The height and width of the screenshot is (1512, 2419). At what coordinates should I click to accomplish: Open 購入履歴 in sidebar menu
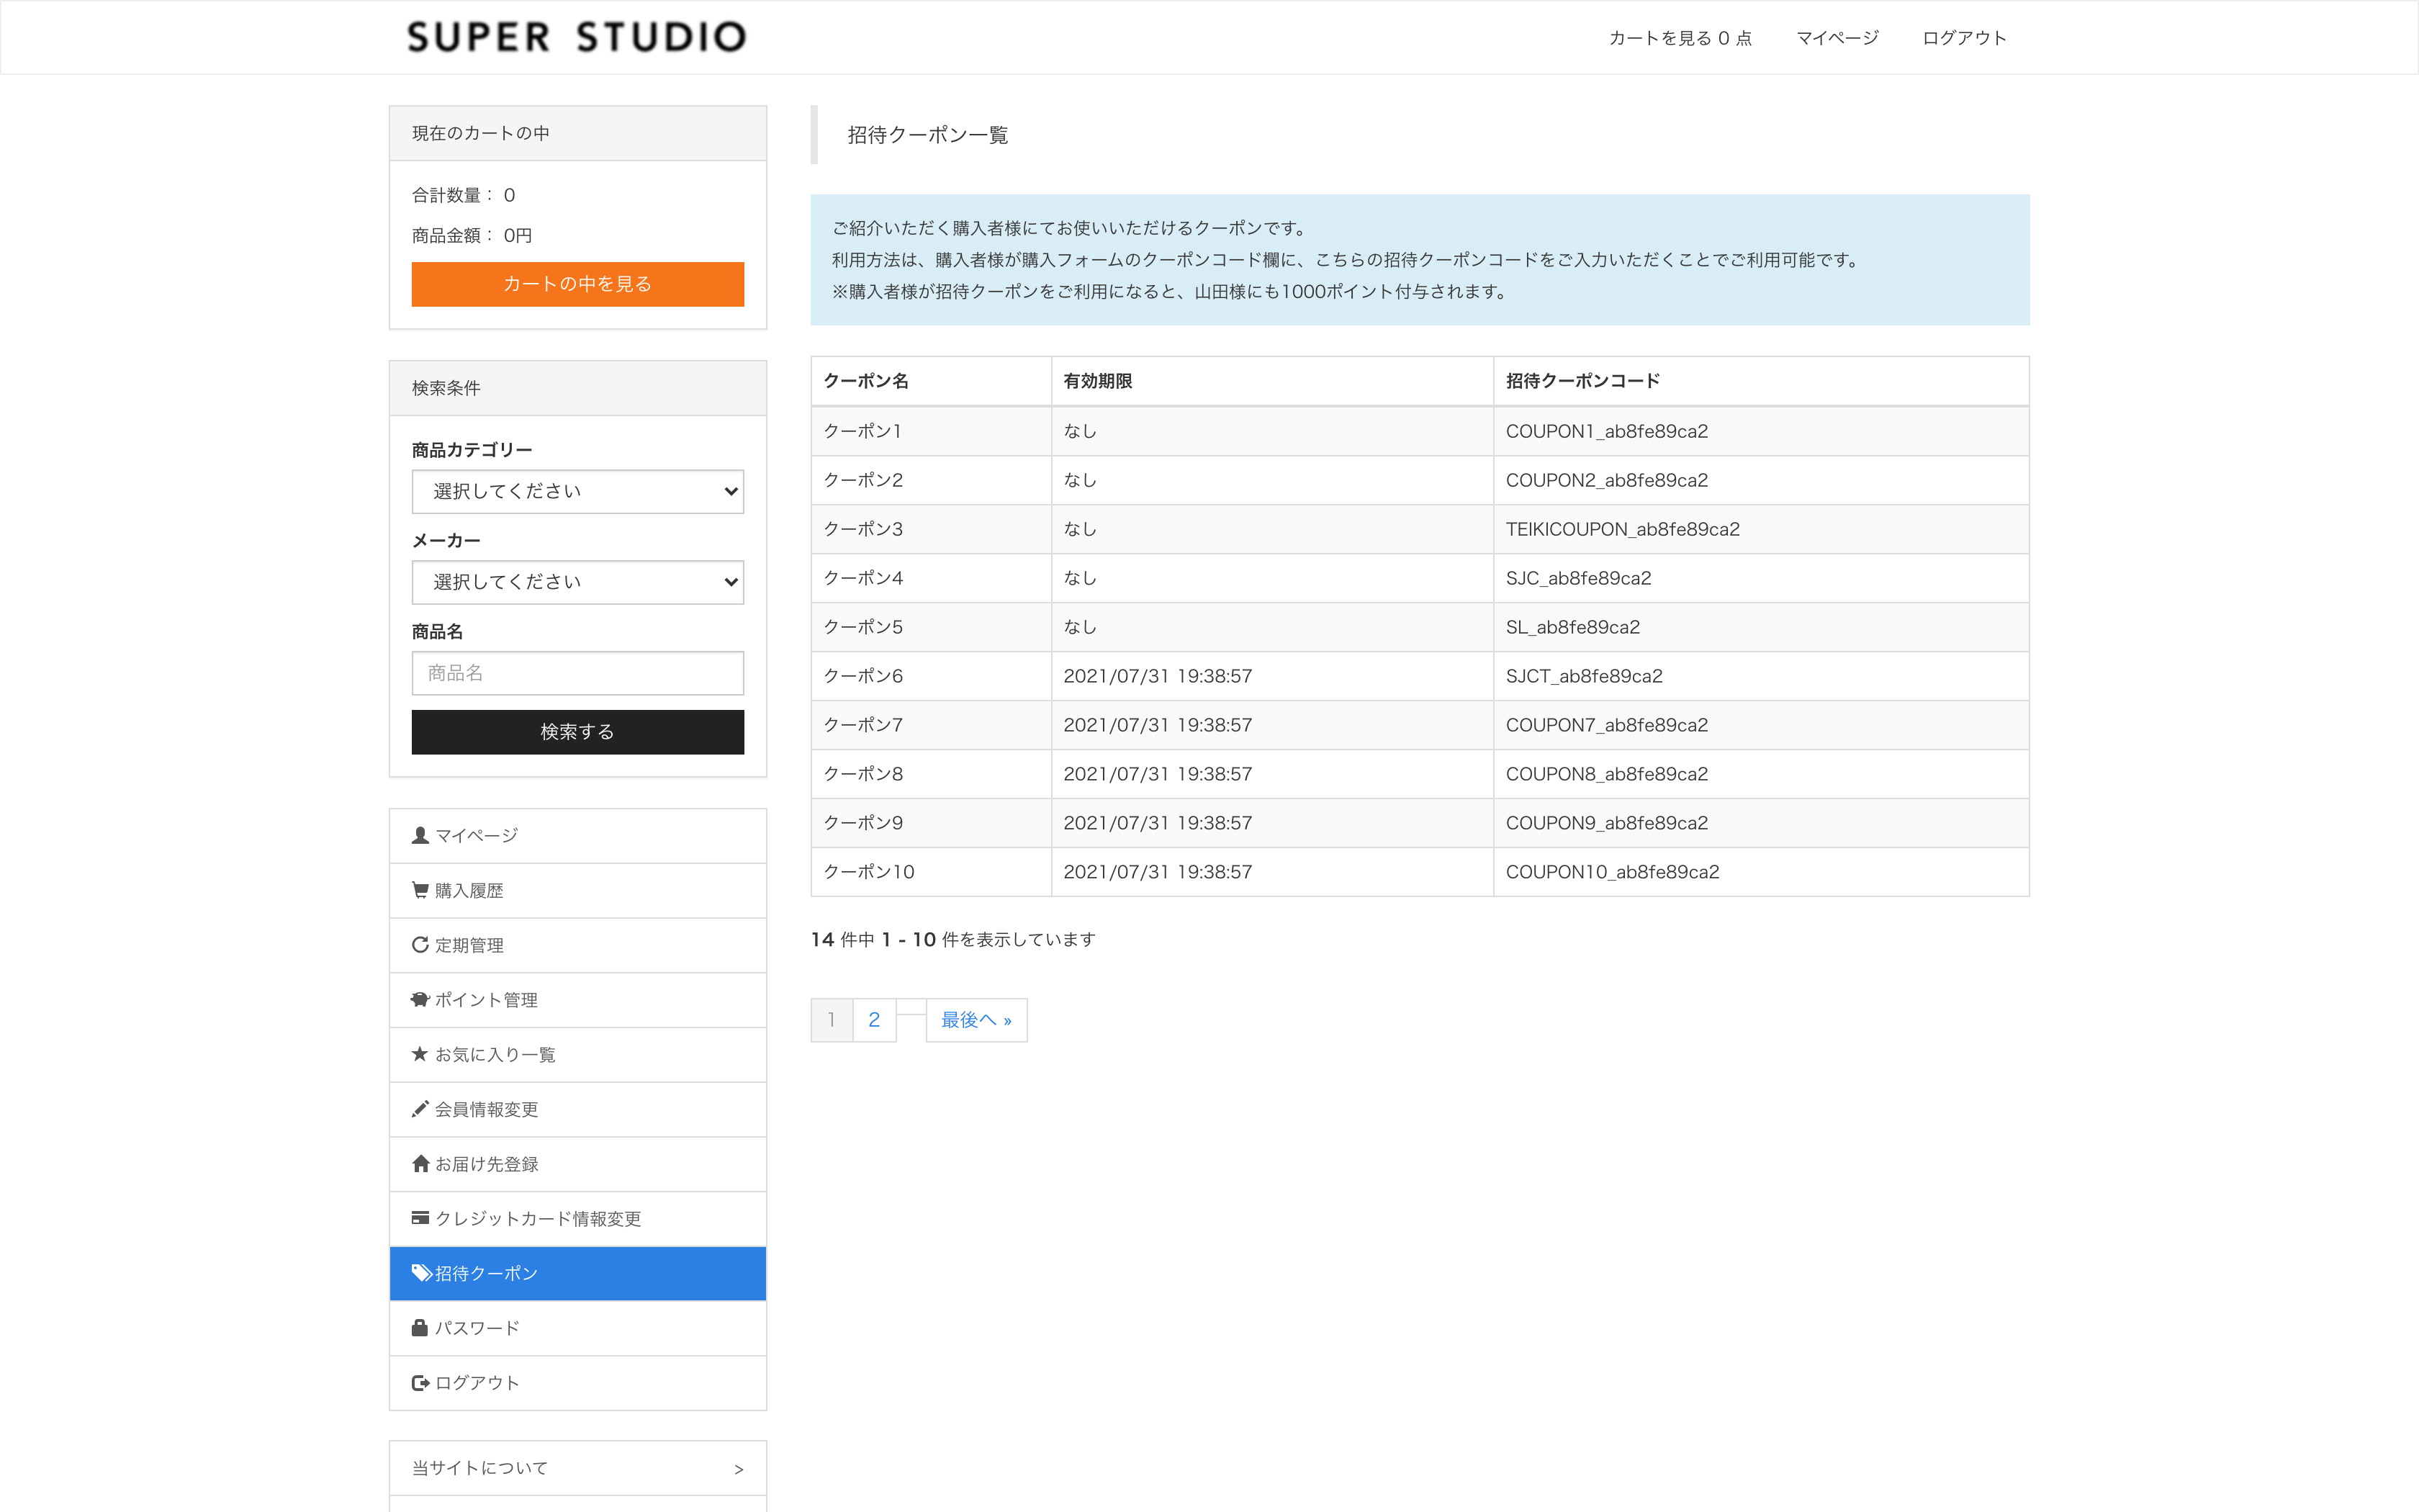(x=578, y=891)
